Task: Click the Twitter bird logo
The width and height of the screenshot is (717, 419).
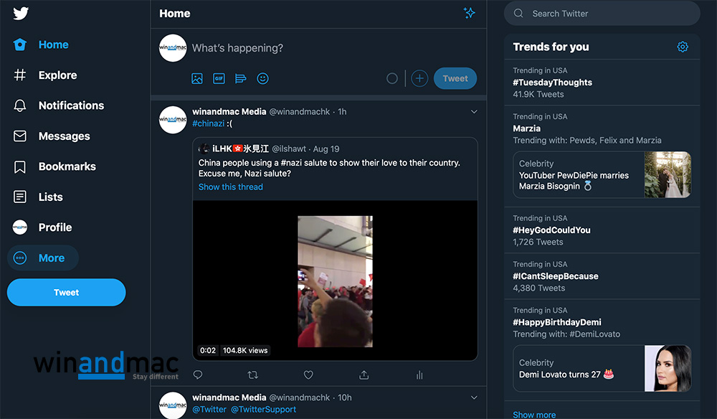Action: [20, 14]
